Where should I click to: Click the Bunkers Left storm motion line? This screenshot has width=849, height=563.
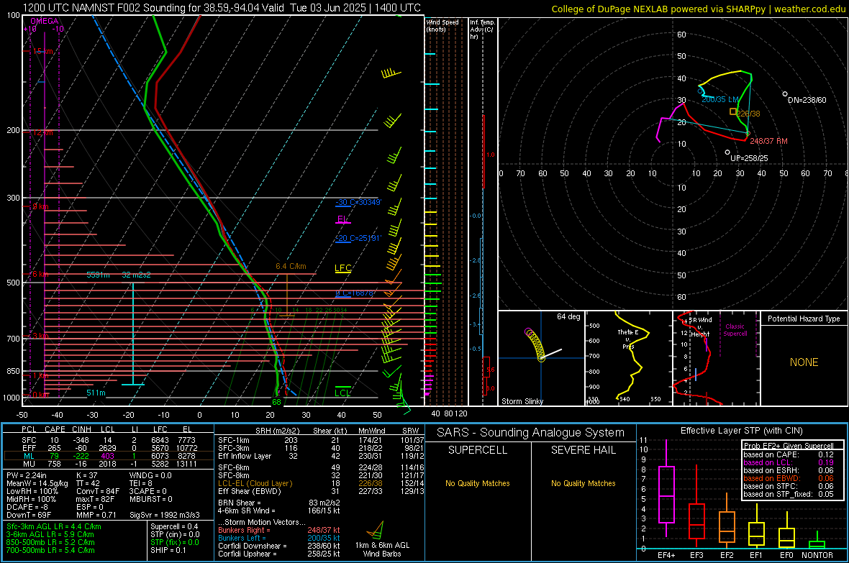coord(279,538)
